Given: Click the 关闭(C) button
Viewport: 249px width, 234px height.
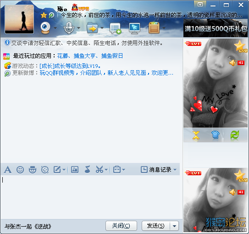Looking at the screenshot, I should (x=121, y=226).
